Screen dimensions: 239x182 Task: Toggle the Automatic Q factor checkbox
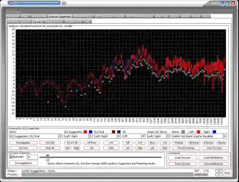[11, 157]
